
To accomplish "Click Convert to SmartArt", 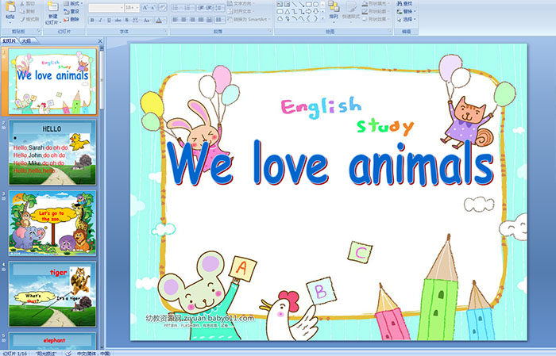I will tap(249, 19).
